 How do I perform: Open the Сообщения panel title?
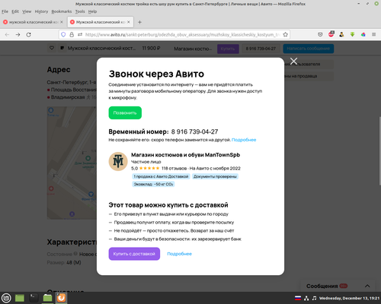point(322,286)
